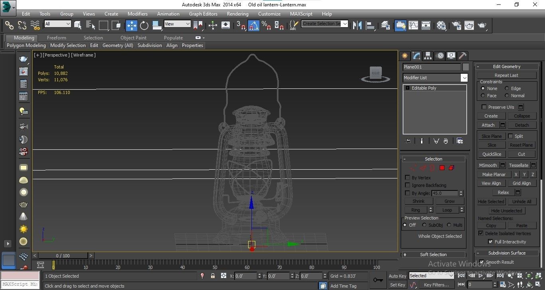Click the By Angle value field
The image size is (545, 290).
444,193
